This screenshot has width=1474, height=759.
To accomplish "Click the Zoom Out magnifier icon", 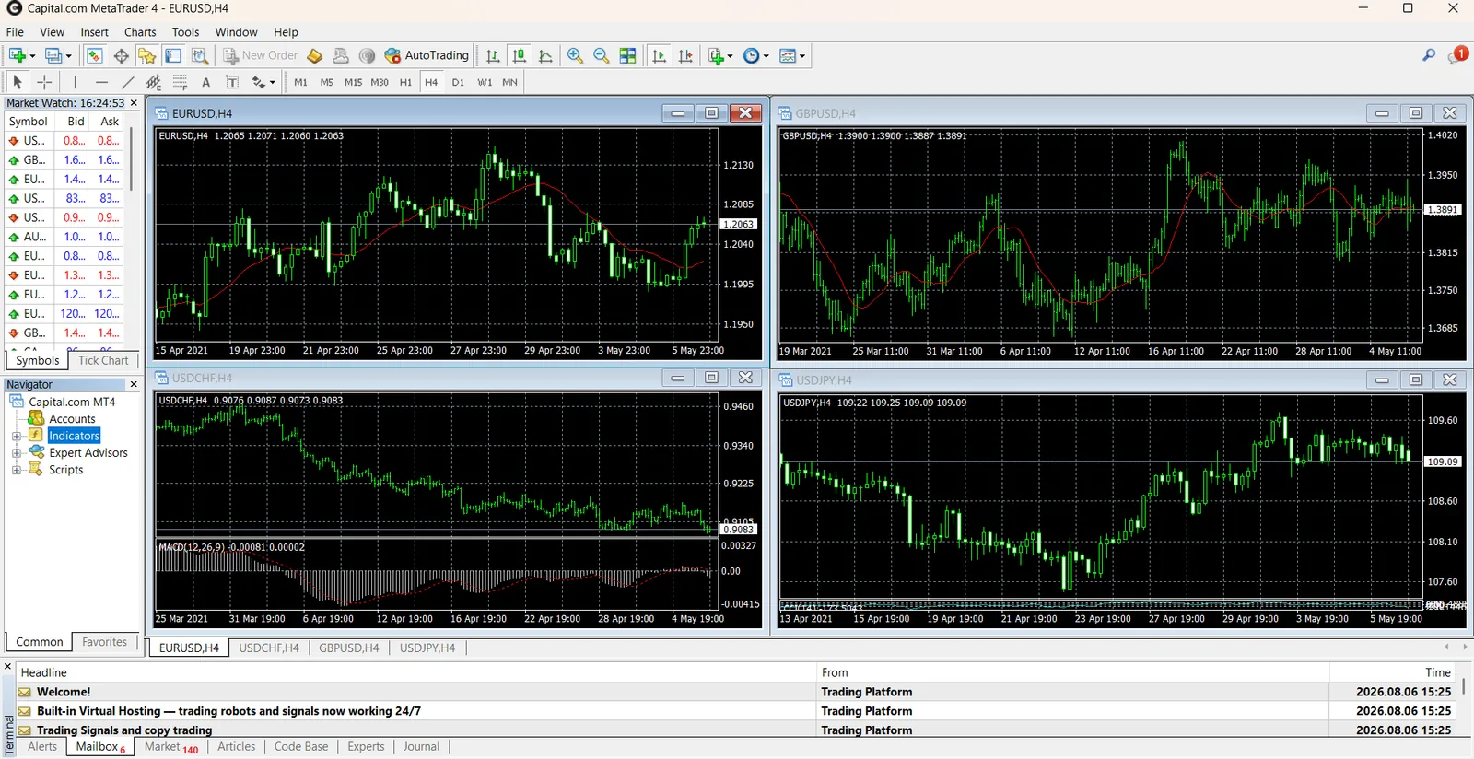I will point(602,56).
